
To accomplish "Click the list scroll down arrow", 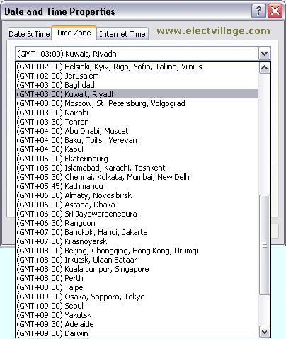I will (x=264, y=332).
